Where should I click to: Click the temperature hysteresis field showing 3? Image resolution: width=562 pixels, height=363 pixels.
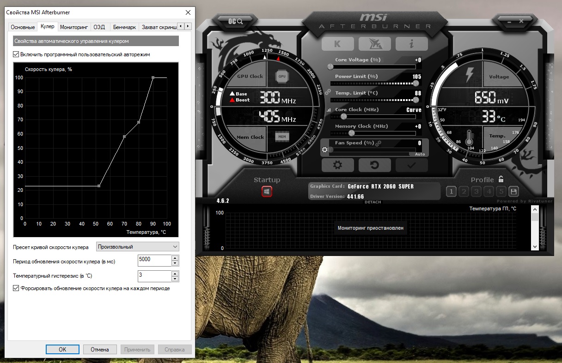click(x=154, y=276)
